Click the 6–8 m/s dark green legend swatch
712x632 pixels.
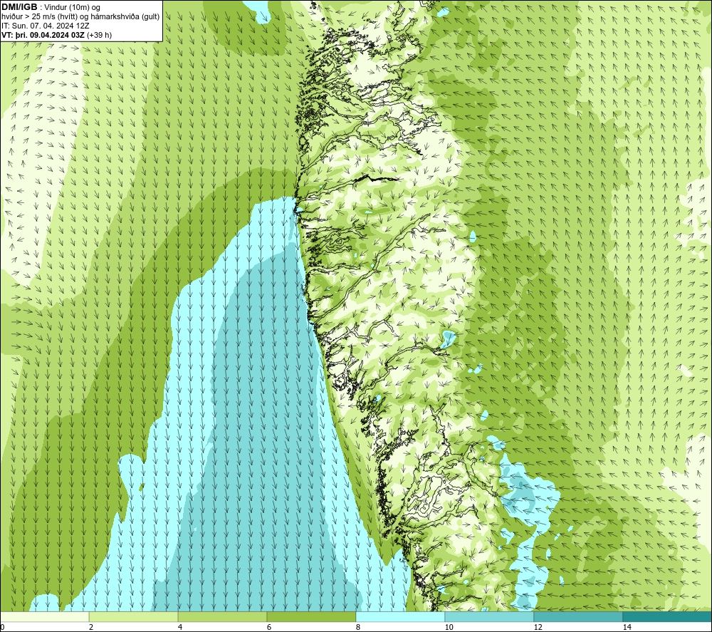(x=312, y=616)
